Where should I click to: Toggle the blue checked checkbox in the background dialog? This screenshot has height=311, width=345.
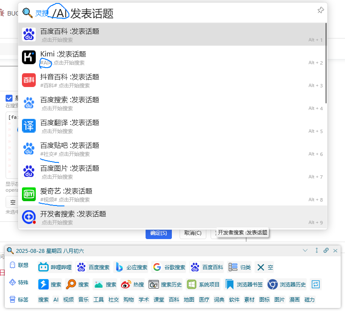(x=9, y=98)
